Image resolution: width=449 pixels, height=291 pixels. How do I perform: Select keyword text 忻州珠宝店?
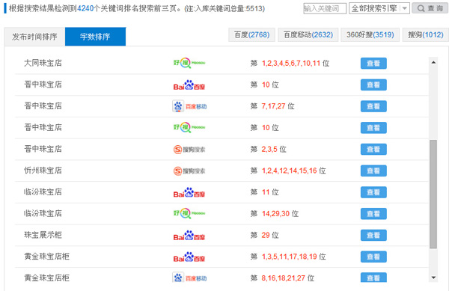pos(43,171)
